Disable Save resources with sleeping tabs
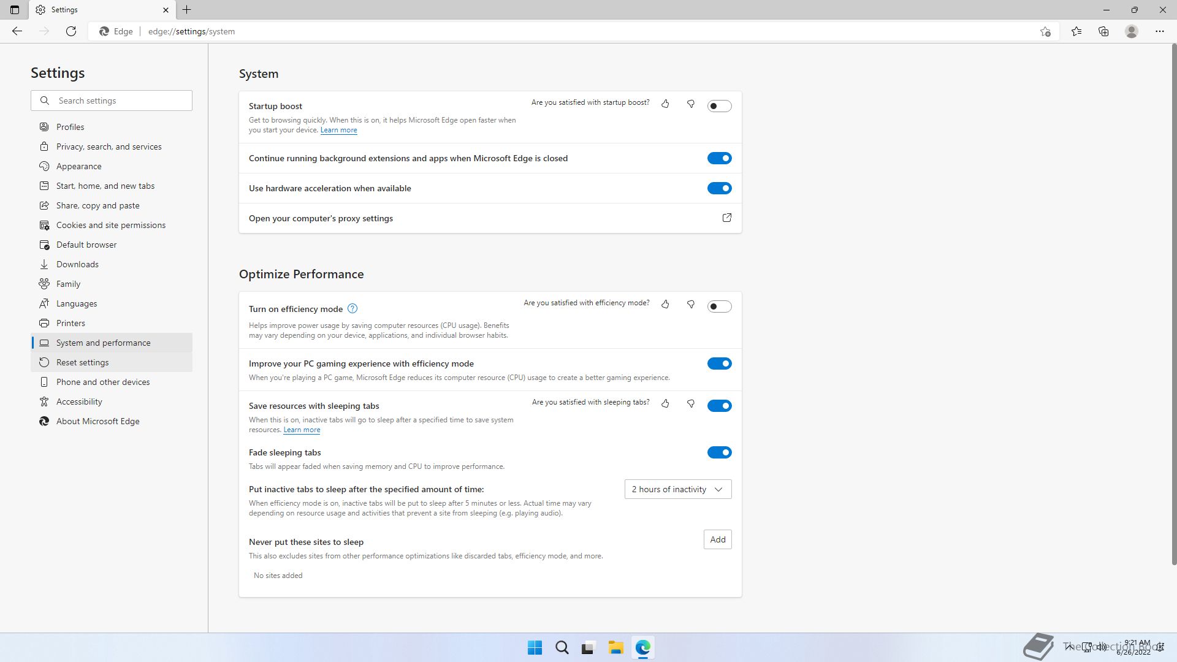This screenshot has height=662, width=1177. point(719,406)
